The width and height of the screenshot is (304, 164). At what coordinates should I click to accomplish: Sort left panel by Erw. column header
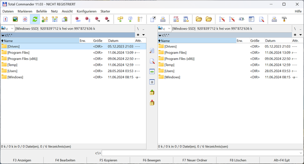pyautogui.click(x=86, y=41)
